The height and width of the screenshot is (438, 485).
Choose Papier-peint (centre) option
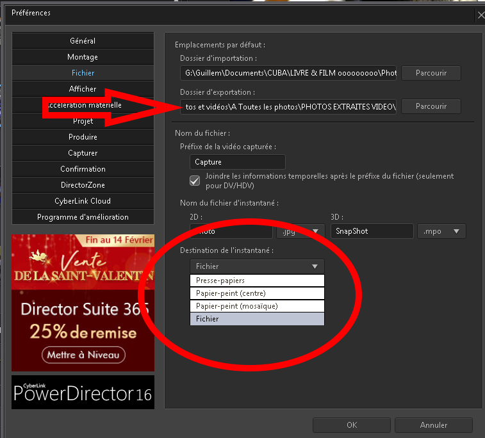[x=257, y=293]
